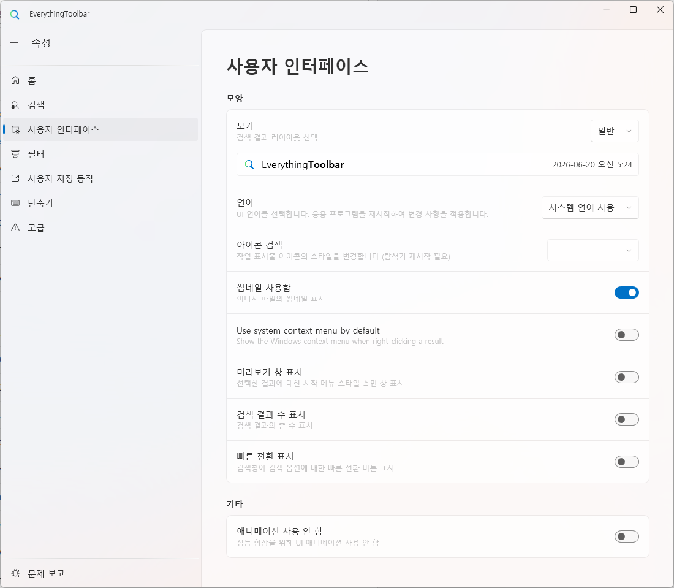674x588 pixels.
Task: Click the 이미지 파일의 썸네일 표시 description
Action: point(281,299)
